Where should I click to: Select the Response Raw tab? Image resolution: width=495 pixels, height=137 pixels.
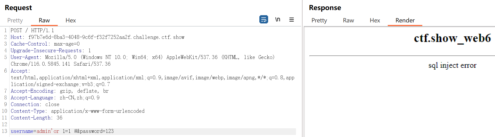coord(348,20)
